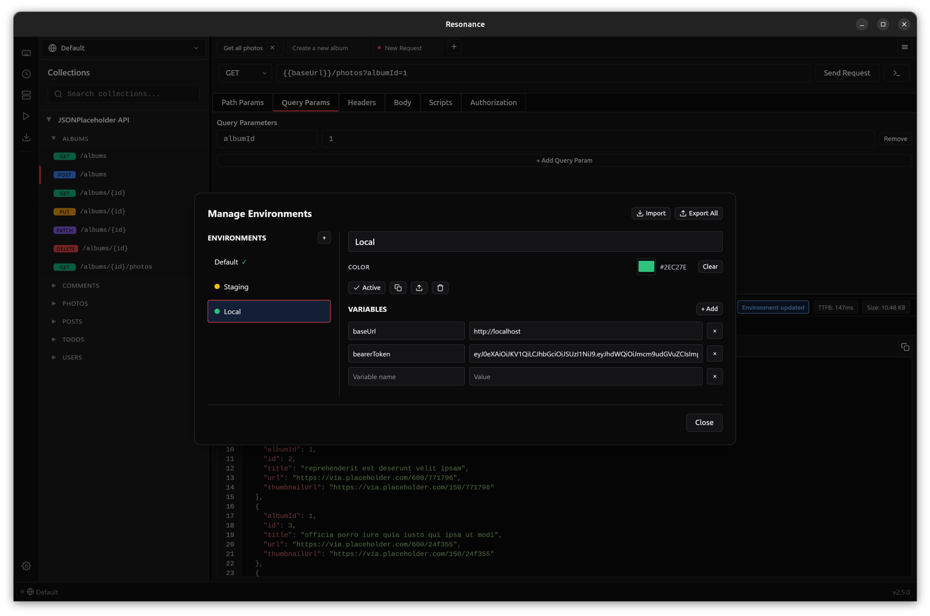This screenshot has width=930, height=616.
Task: Click the globe icon in status bar
Action: click(30, 592)
